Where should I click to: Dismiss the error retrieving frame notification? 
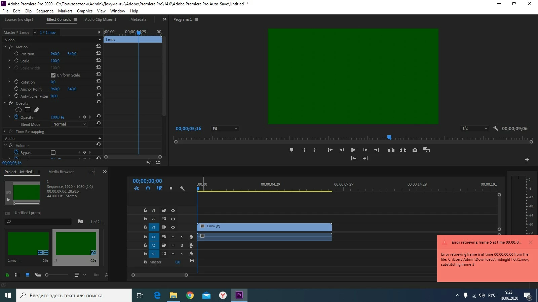[x=531, y=242]
